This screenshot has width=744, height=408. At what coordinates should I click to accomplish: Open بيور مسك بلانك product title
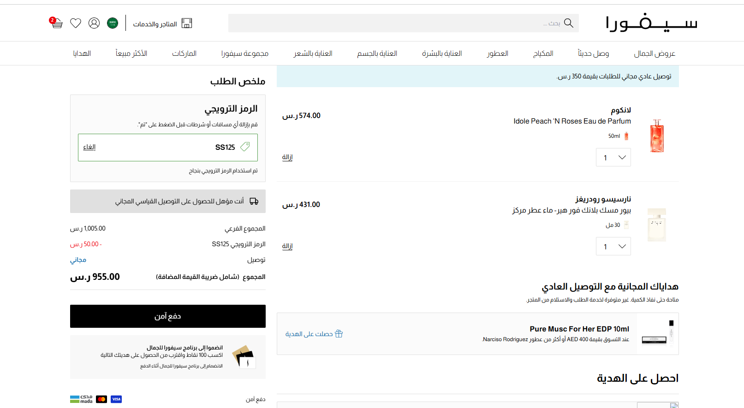[x=571, y=210]
